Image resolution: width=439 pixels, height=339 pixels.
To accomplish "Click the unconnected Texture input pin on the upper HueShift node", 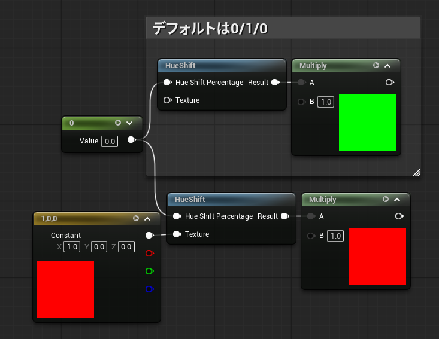I will [x=167, y=100].
